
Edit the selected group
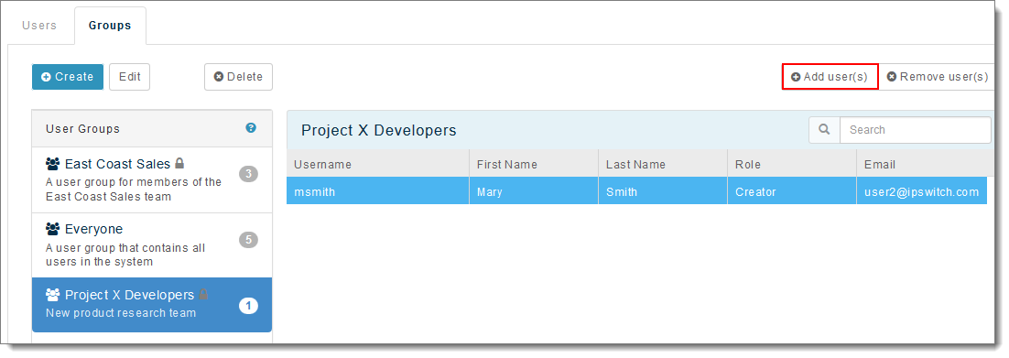pyautogui.click(x=129, y=77)
